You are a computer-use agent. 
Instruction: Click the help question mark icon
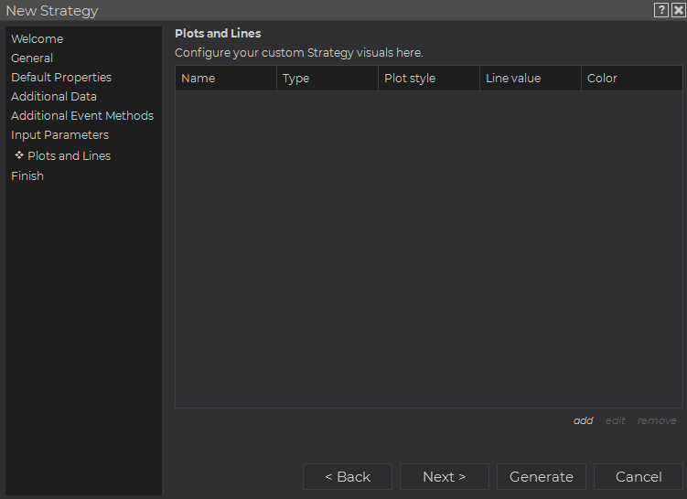click(661, 10)
